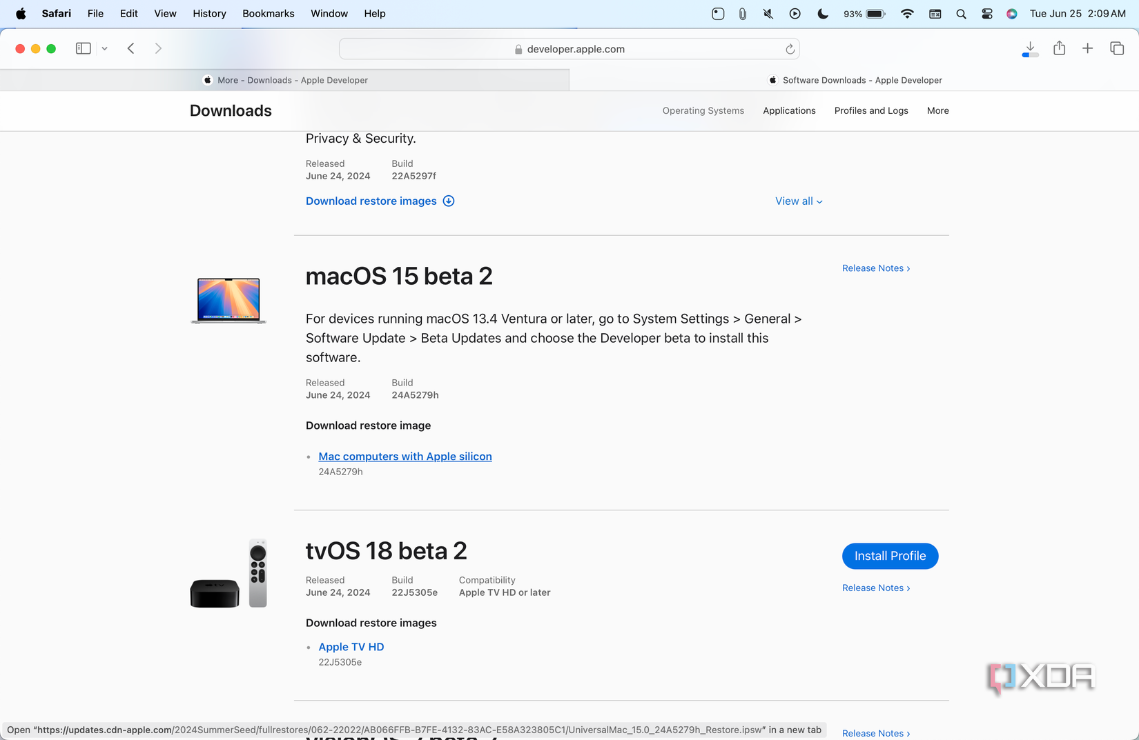Open tvOS 18 beta 2 Release Notes
This screenshot has width=1139, height=740.
tap(876, 588)
